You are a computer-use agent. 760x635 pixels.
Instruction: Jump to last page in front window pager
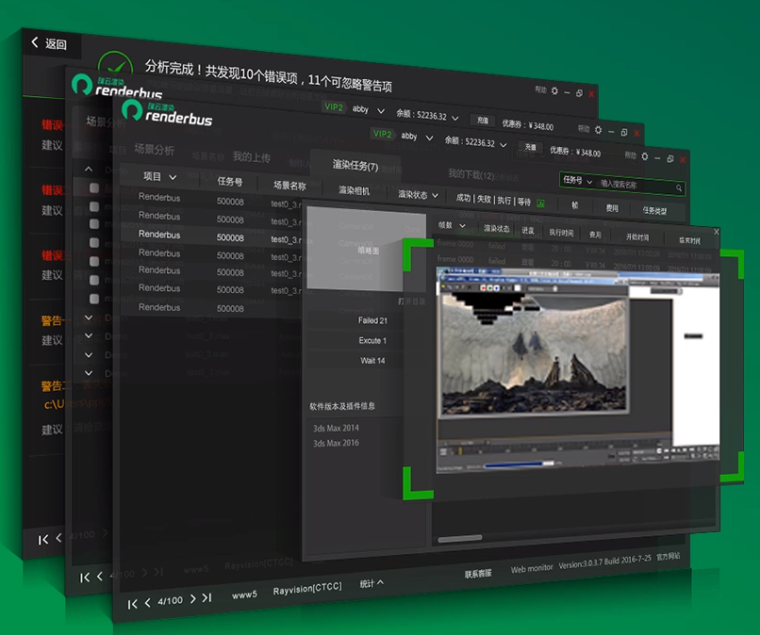[x=207, y=597]
